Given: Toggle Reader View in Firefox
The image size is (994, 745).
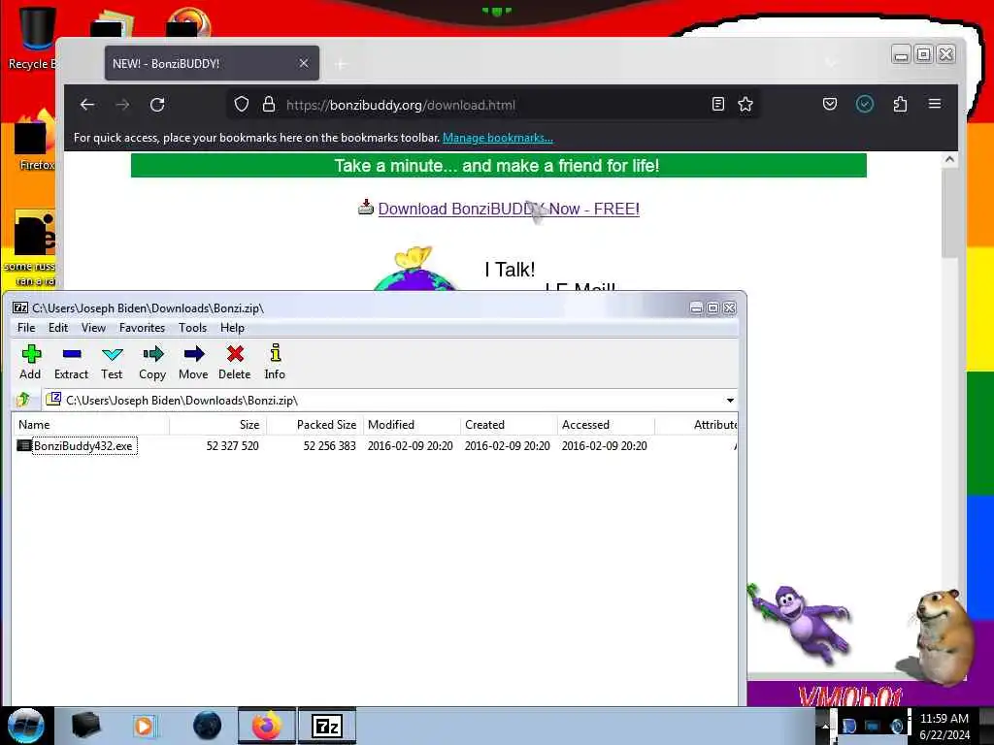Looking at the screenshot, I should [717, 104].
